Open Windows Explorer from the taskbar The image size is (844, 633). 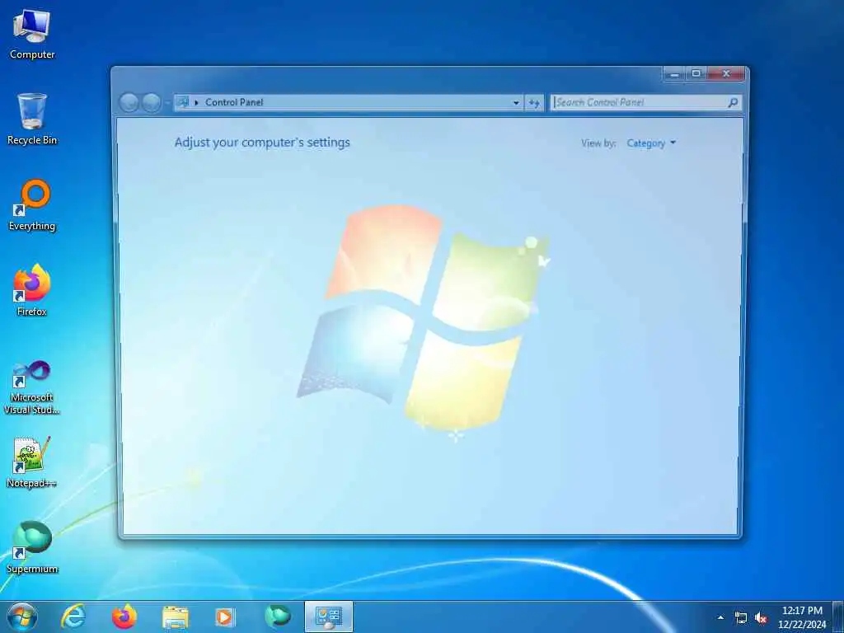176,617
